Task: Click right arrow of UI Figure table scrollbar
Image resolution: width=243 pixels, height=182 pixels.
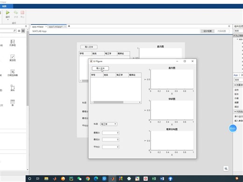Action: click(140, 102)
